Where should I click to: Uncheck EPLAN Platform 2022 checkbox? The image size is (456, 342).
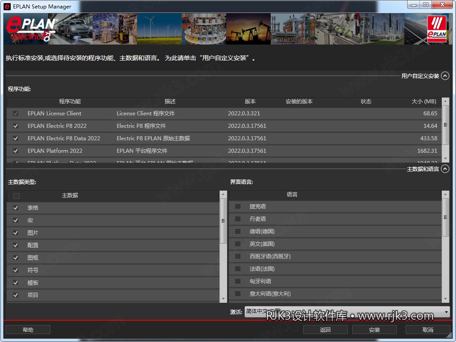[x=16, y=151]
